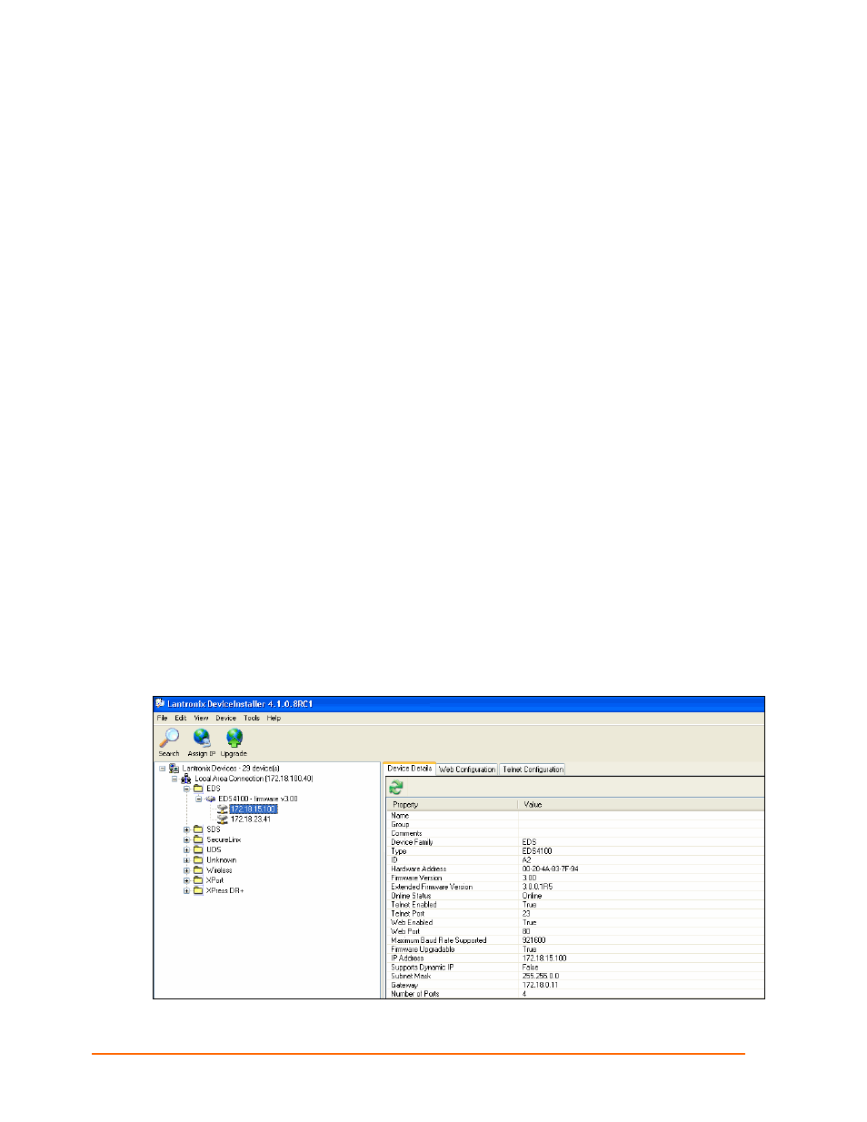The height and width of the screenshot is (1122, 867).
Task: Click the Wireless folder icon
Action: (x=198, y=870)
